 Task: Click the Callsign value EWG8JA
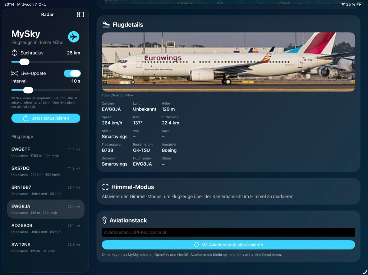coord(111,109)
